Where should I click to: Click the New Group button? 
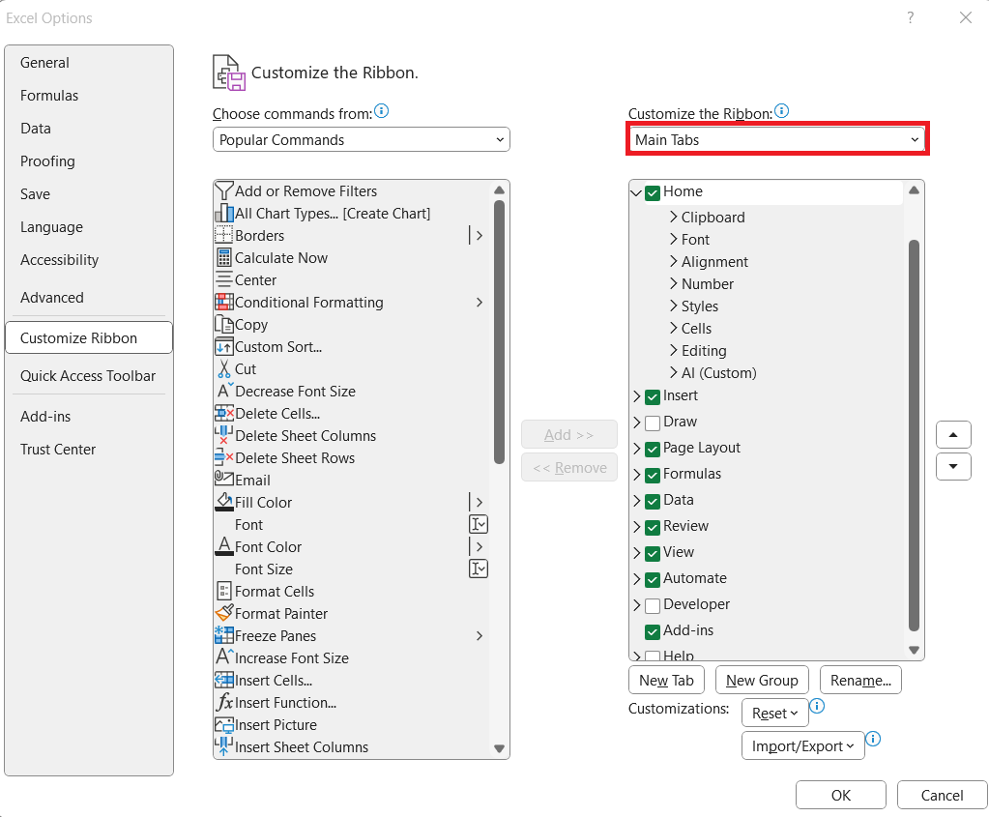[x=762, y=680]
